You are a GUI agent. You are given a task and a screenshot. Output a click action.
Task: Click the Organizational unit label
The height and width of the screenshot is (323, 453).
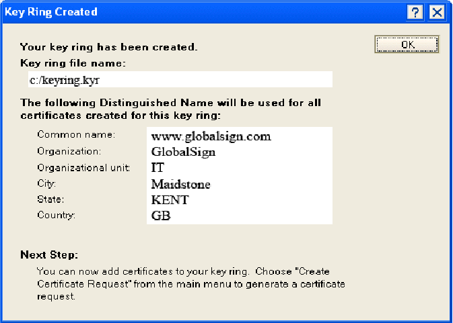pos(83,168)
